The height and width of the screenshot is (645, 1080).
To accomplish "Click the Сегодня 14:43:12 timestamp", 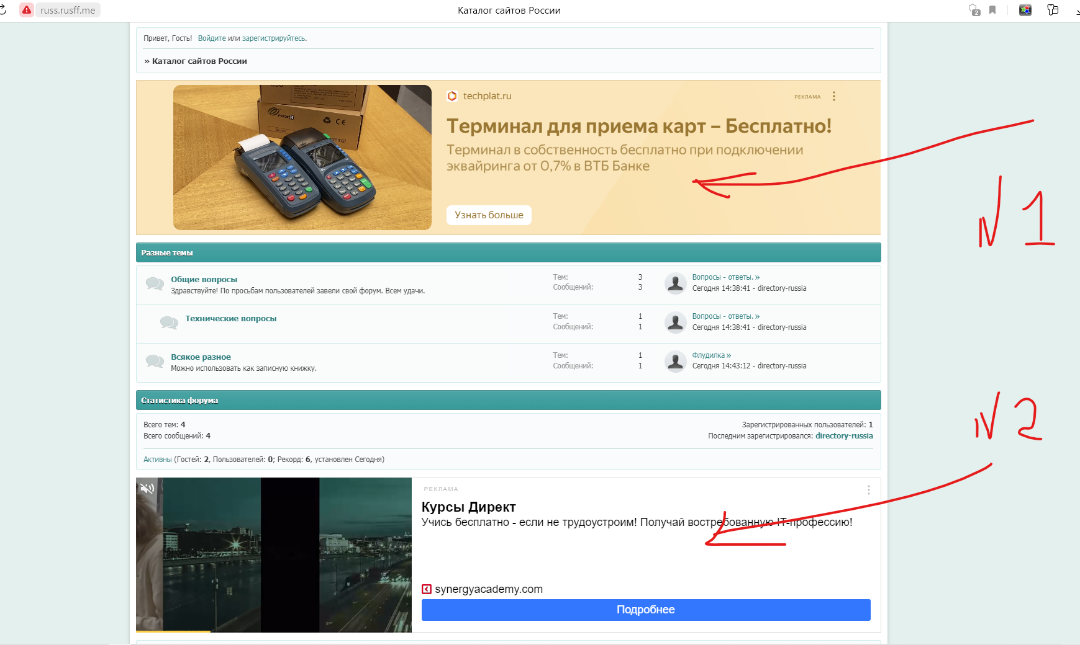I will 721,366.
